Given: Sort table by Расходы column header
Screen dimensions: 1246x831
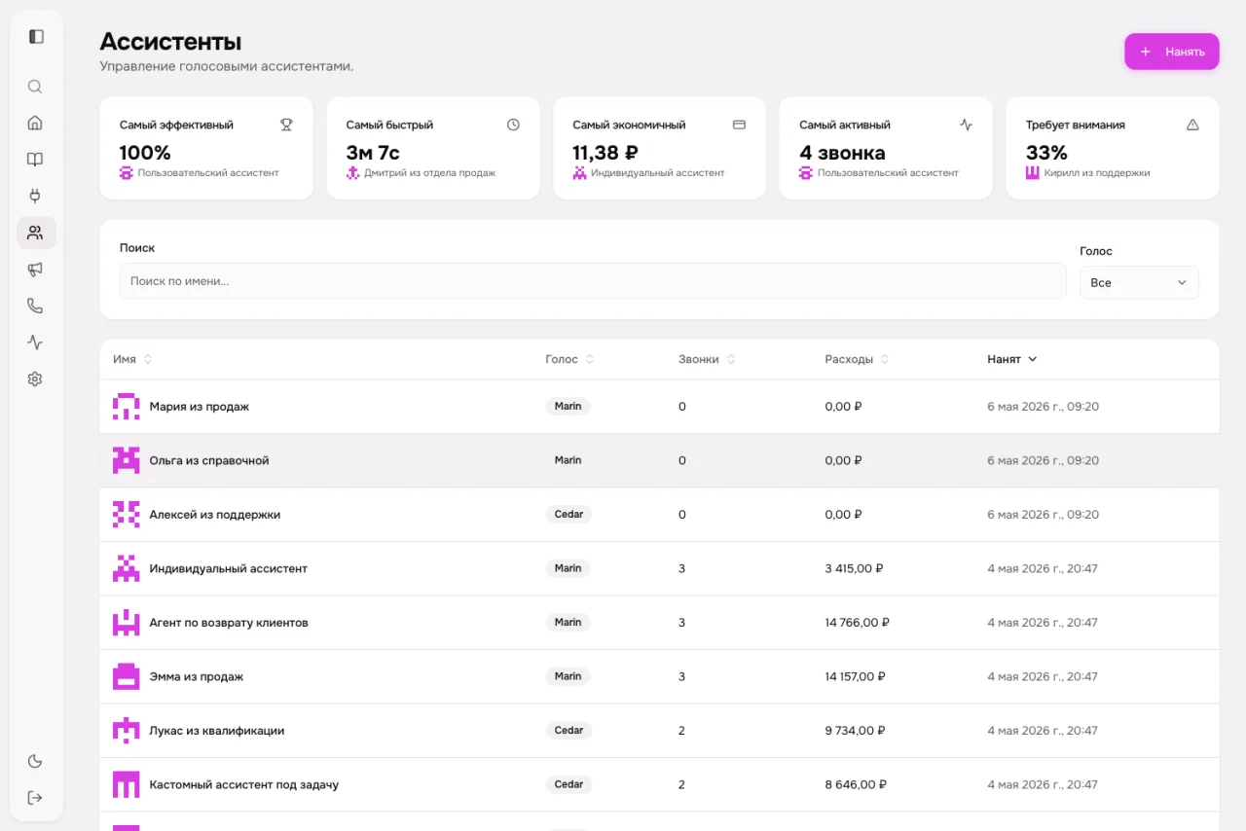Looking at the screenshot, I should 857,359.
